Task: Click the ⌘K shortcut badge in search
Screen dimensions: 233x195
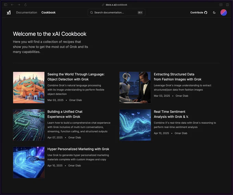Action: (140, 12)
